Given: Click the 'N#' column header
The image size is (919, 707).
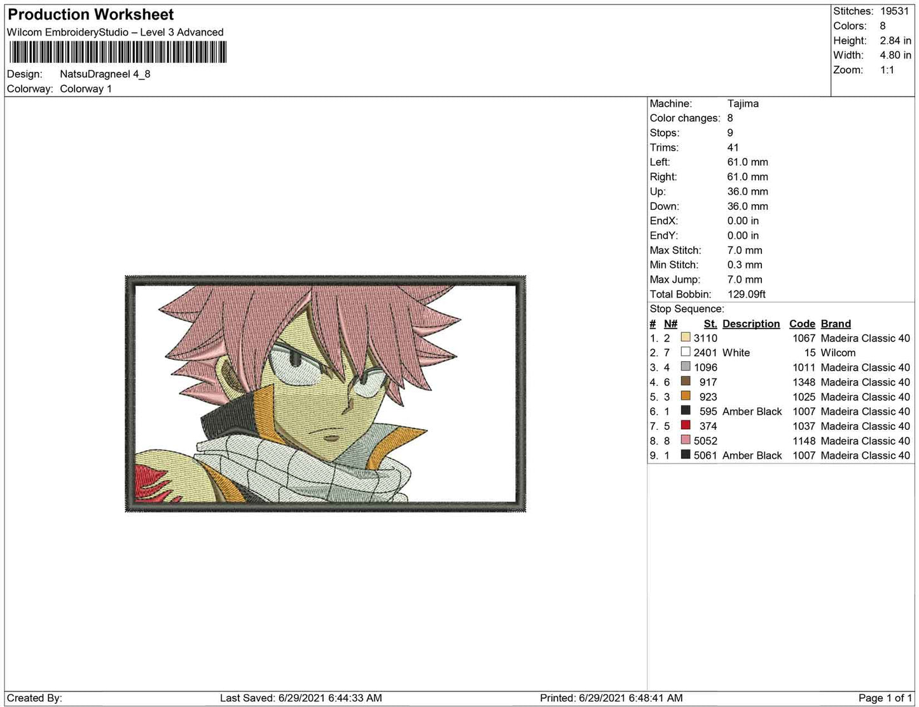Looking at the screenshot, I should pyautogui.click(x=670, y=324).
